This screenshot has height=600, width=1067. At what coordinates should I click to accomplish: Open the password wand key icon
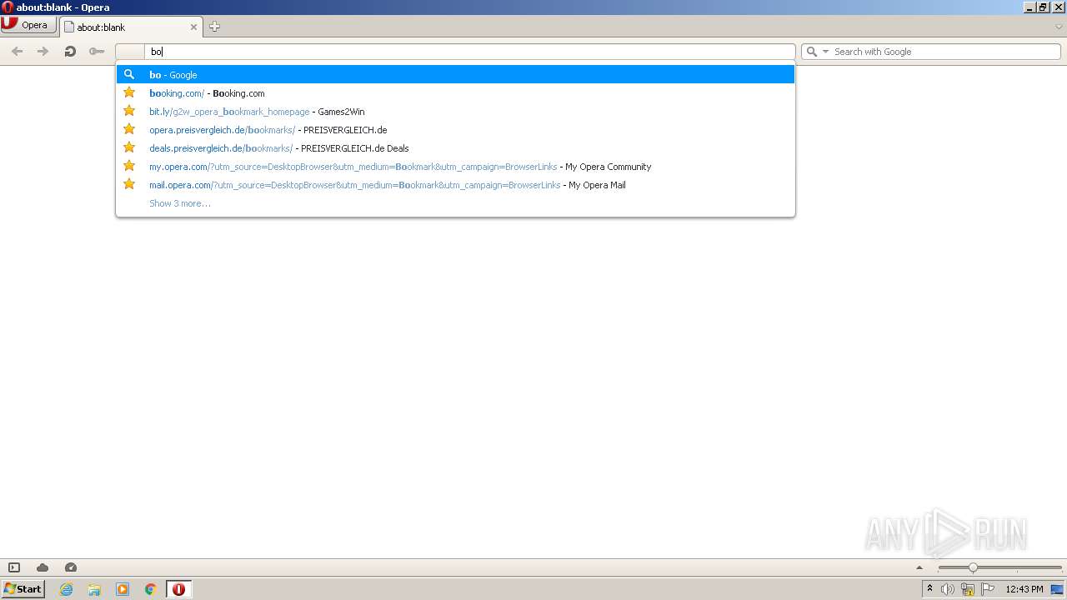97,51
